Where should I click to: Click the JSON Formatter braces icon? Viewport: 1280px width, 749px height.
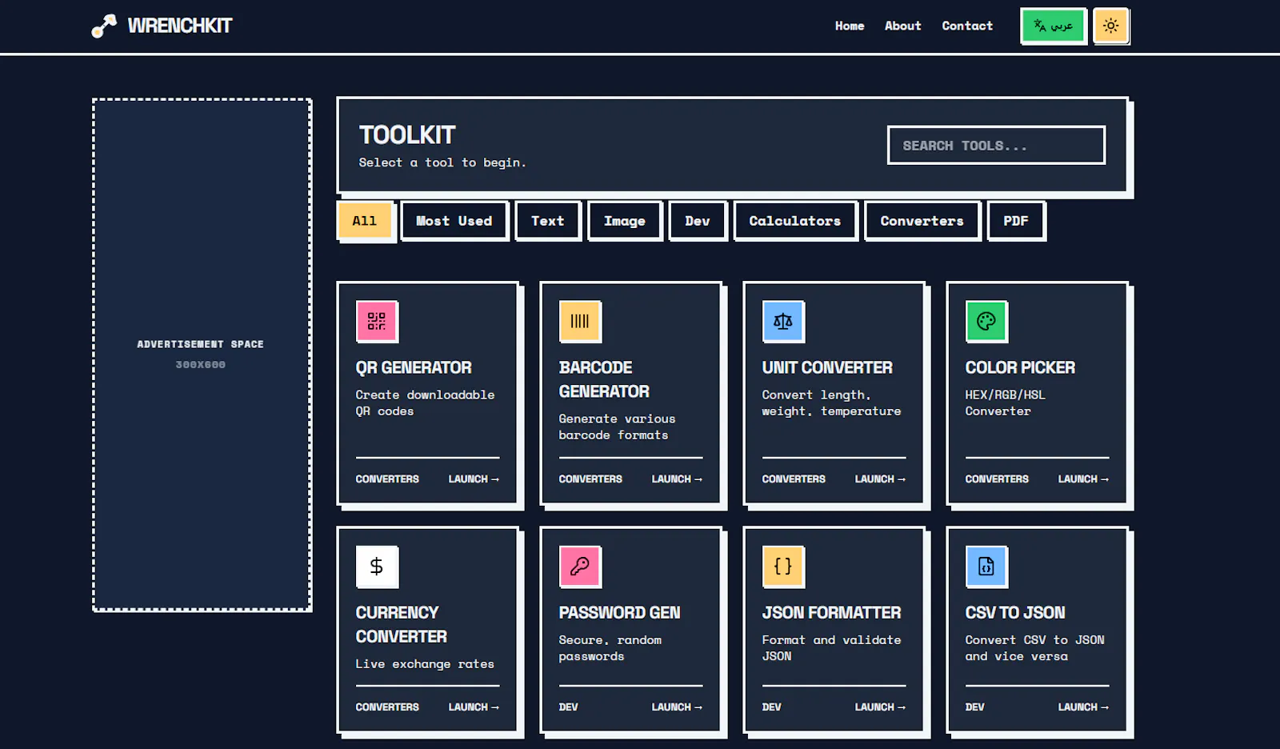coord(783,566)
